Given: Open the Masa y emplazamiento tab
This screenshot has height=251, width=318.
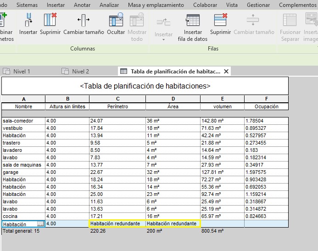Looking at the screenshot, I should [x=156, y=5].
